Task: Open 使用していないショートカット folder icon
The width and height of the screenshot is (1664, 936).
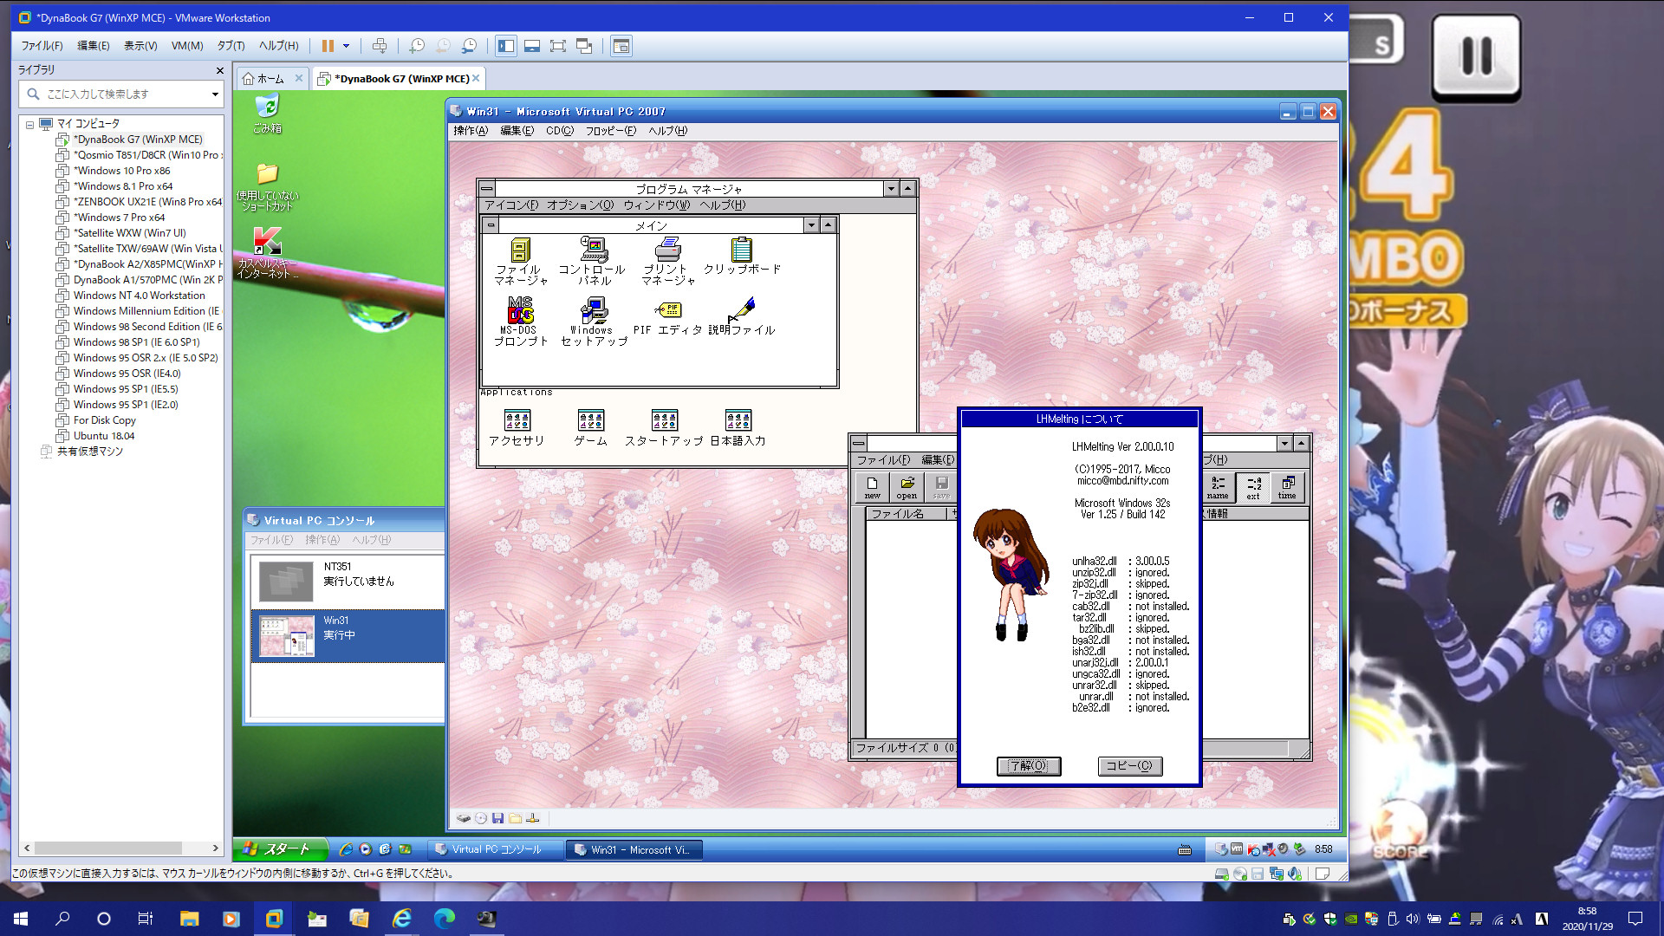Action: click(267, 186)
